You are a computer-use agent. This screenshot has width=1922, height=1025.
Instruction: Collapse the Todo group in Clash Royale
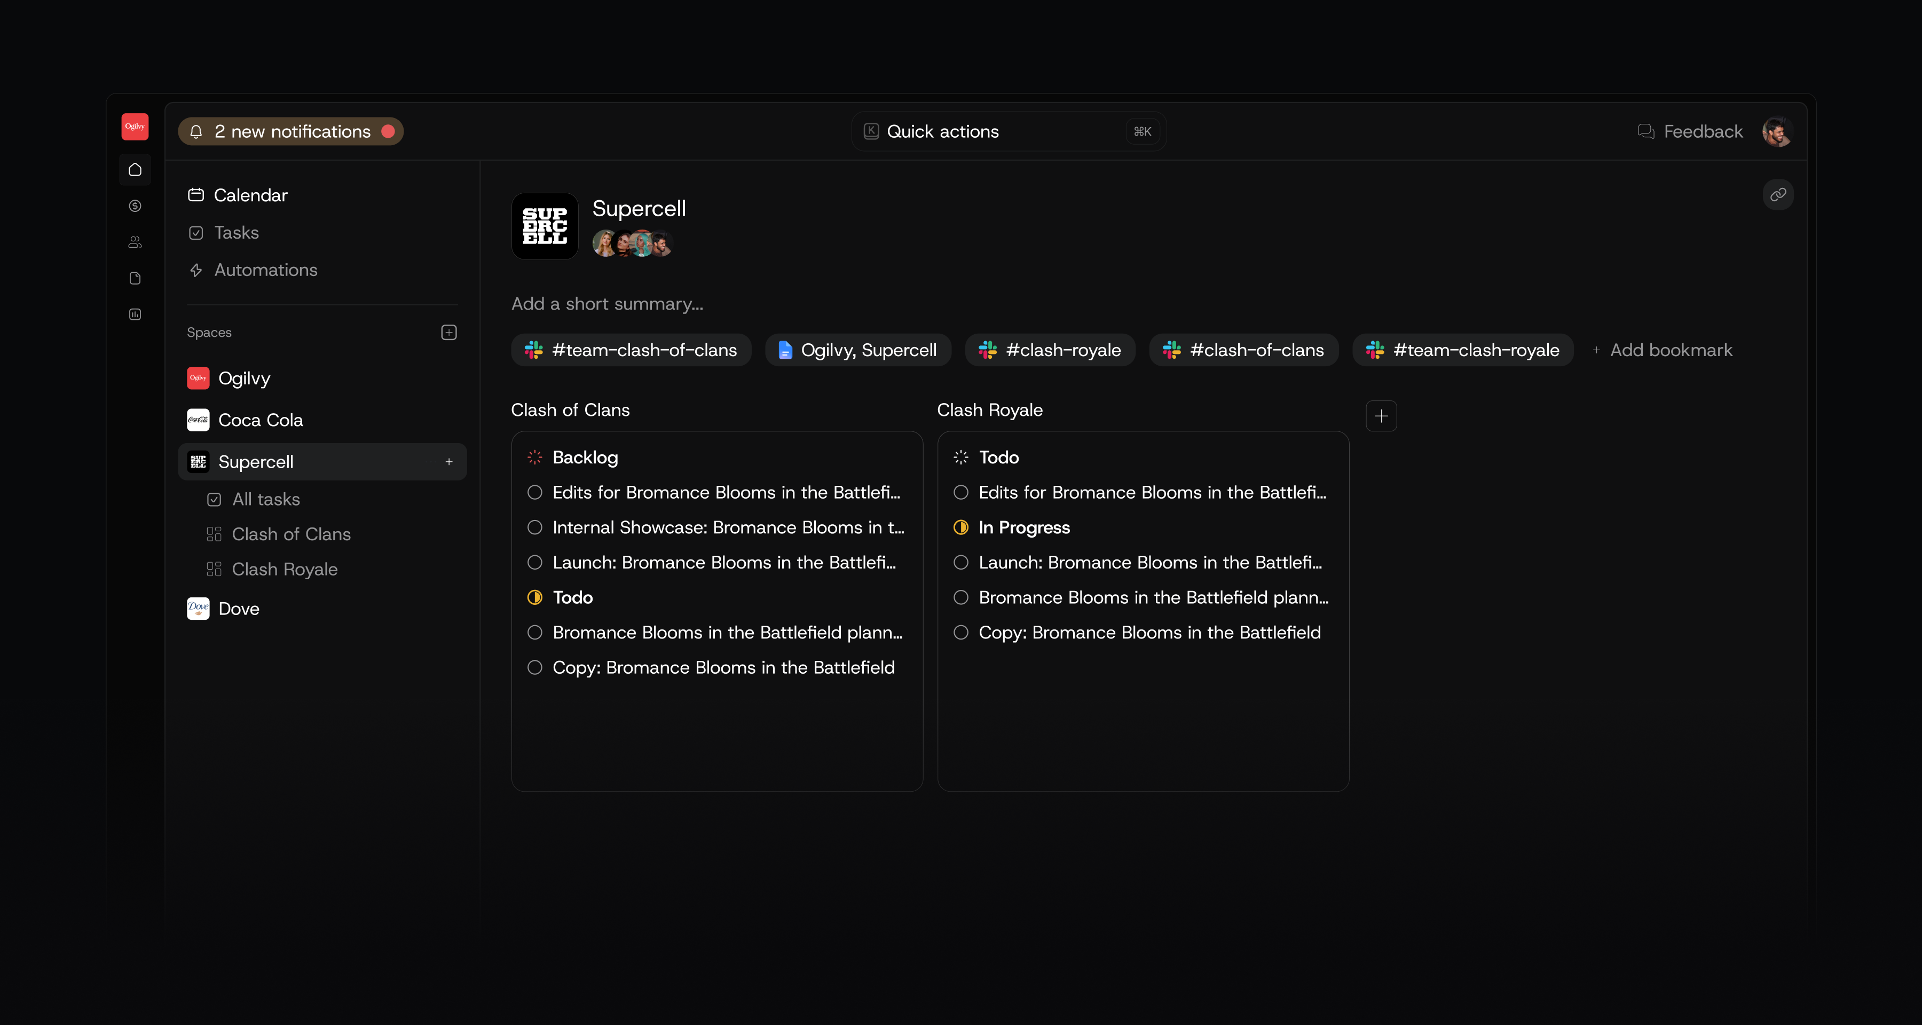point(999,458)
